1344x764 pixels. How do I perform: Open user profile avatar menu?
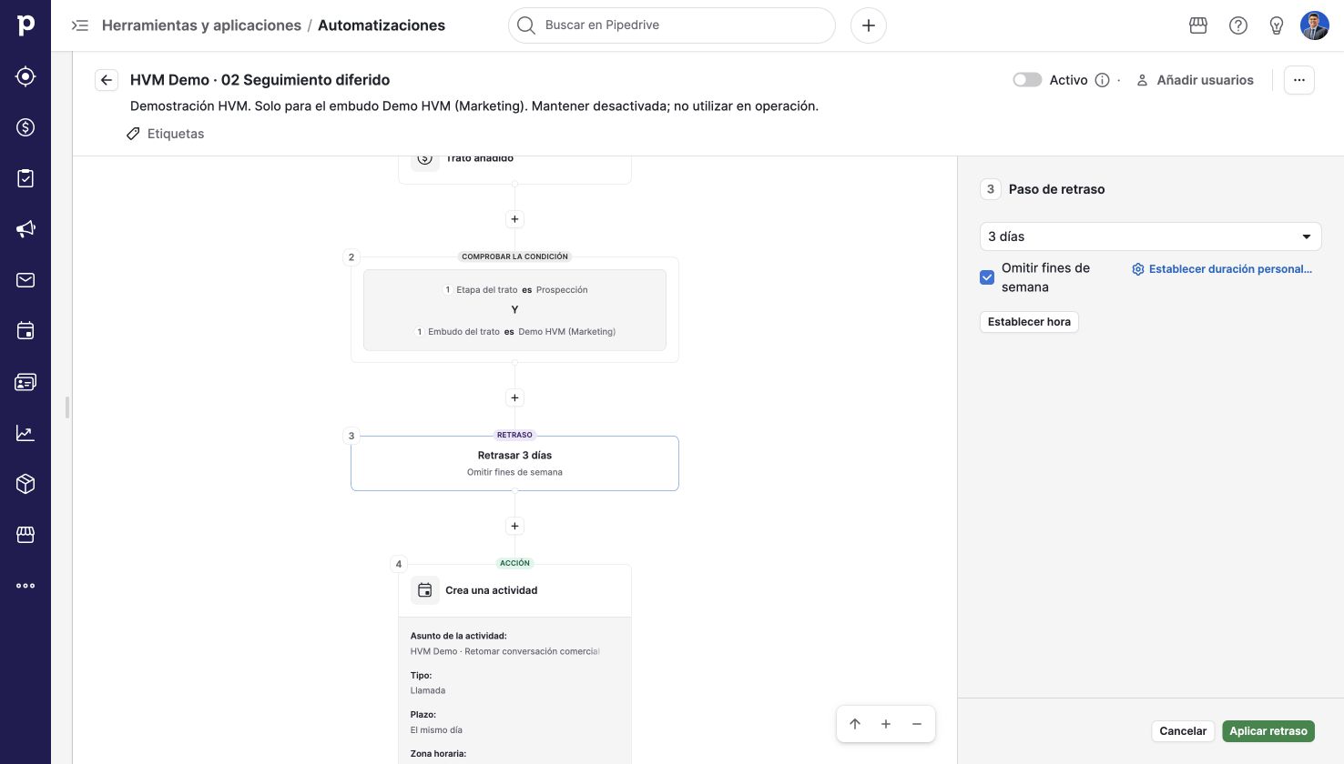click(x=1315, y=25)
